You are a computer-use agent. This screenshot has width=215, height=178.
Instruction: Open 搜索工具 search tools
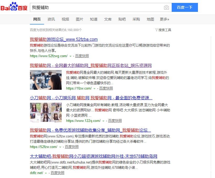pos(165,30)
